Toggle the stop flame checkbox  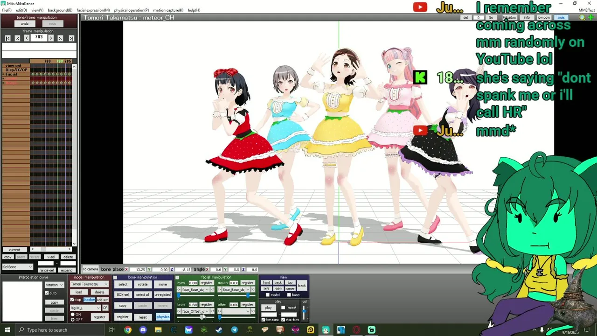click(x=283, y=320)
